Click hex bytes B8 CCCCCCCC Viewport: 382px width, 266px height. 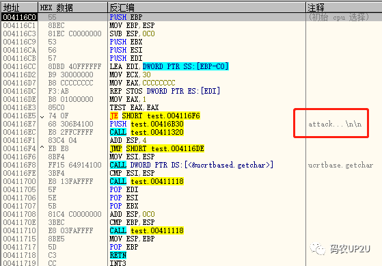point(70,83)
